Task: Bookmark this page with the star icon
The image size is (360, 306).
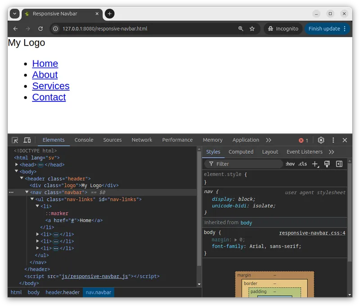Action: [x=252, y=28]
